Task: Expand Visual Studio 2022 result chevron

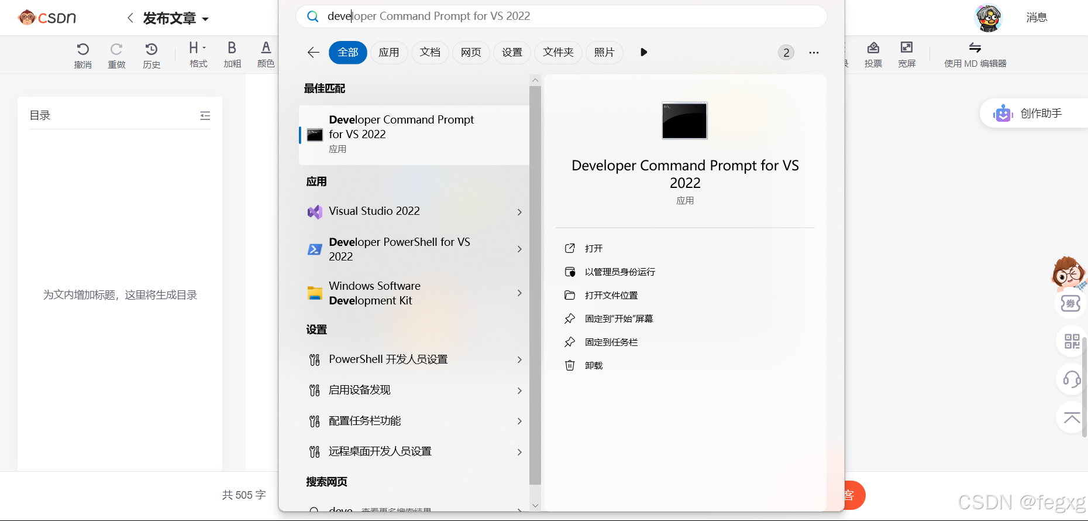Action: pos(519,212)
